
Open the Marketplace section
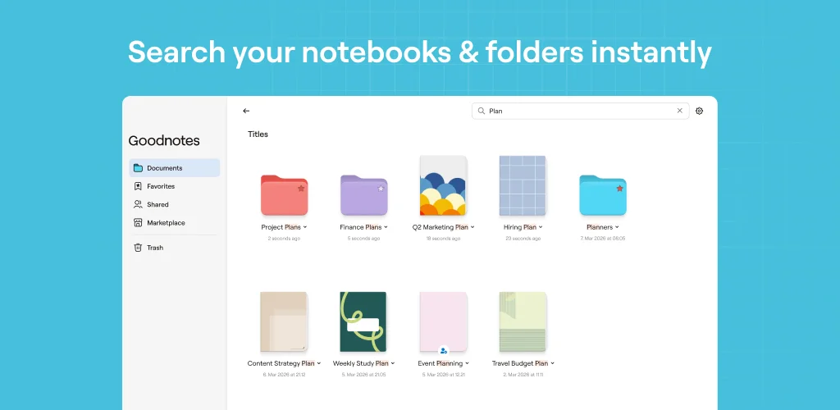click(174, 223)
